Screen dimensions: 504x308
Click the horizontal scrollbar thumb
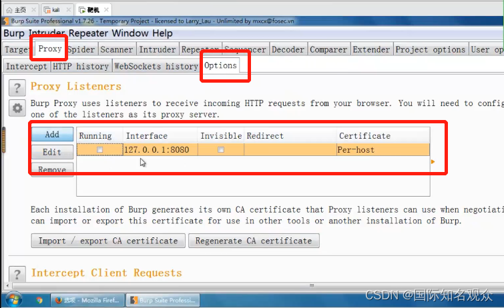point(312,285)
